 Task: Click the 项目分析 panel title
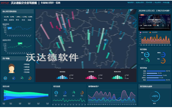pos(6,86)
